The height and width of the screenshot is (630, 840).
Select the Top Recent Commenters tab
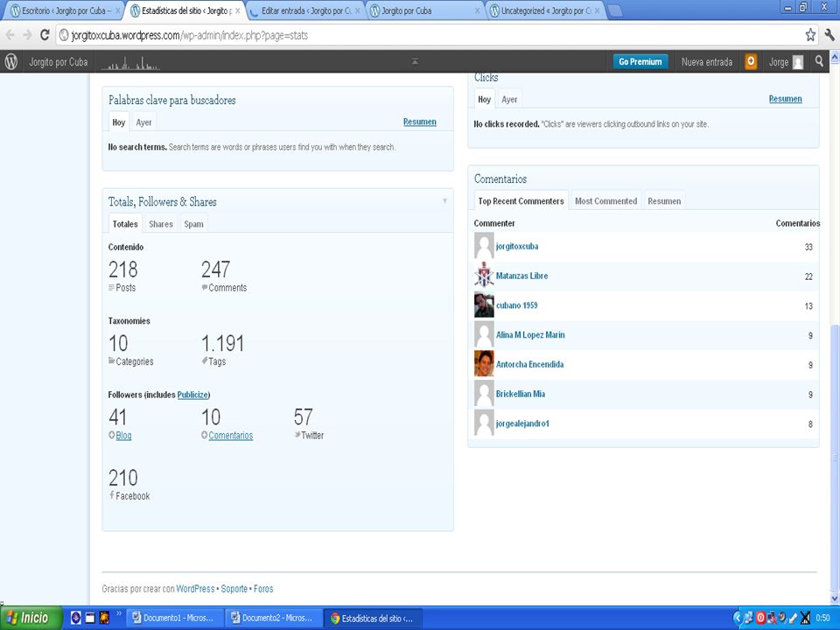point(521,201)
